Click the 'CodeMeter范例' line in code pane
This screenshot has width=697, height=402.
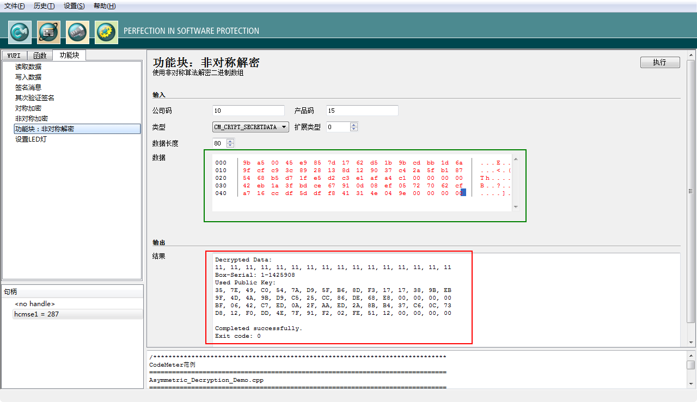172,364
